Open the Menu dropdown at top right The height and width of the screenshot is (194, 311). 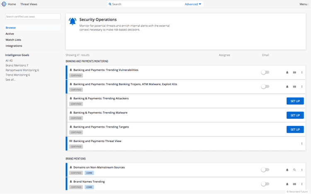[x=304, y=4]
